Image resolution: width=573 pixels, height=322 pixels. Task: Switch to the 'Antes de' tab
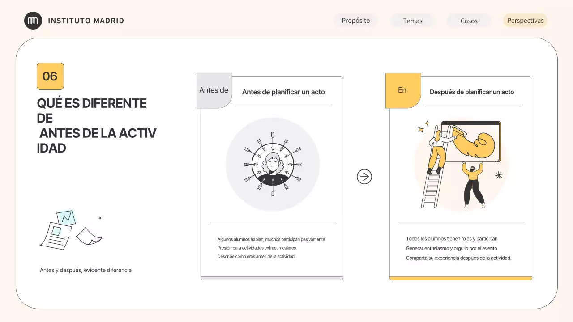214,90
